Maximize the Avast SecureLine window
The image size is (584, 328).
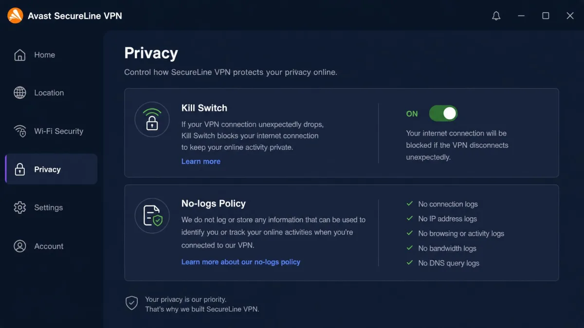[546, 16]
